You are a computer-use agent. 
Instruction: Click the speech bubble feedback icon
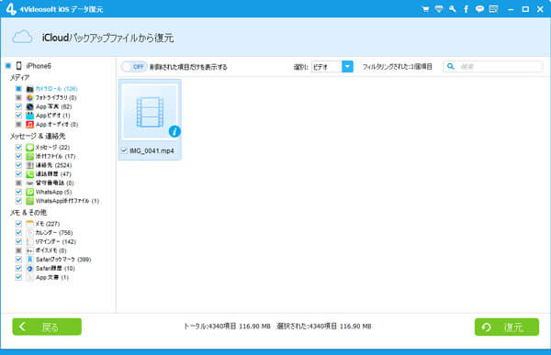[x=479, y=9]
